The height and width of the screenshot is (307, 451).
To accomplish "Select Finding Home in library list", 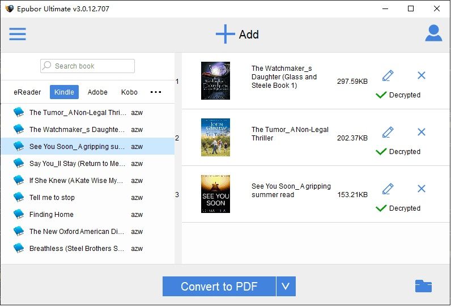I will 87,214.
